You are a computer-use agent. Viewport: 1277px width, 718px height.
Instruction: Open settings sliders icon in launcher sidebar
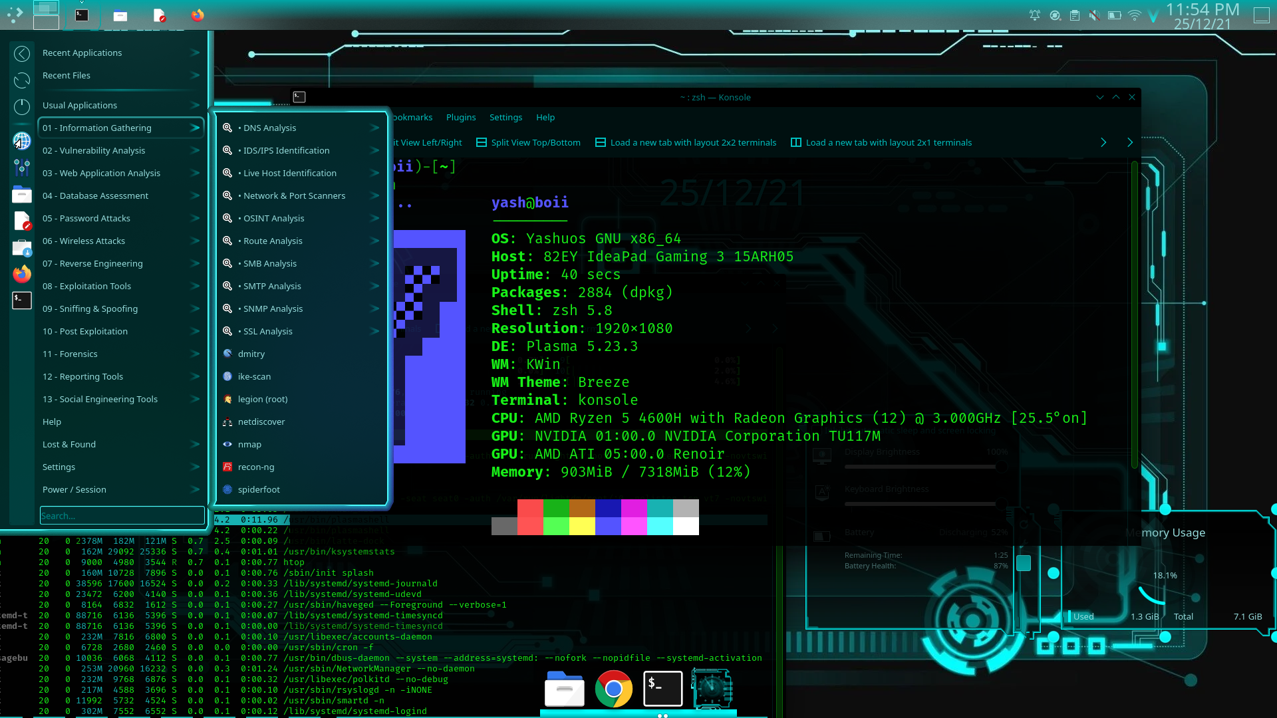(x=22, y=168)
